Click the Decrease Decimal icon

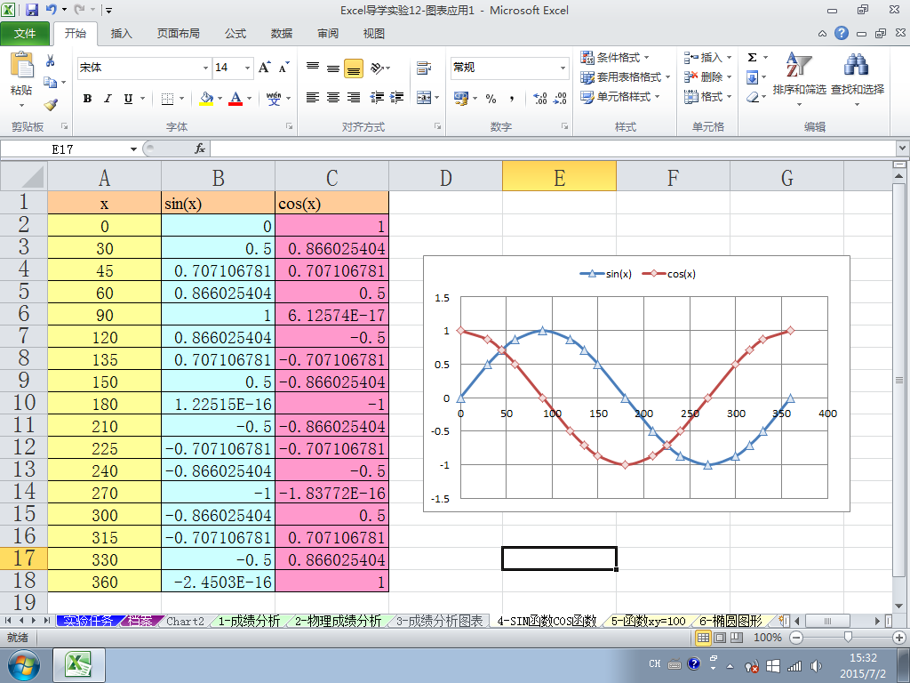point(560,98)
